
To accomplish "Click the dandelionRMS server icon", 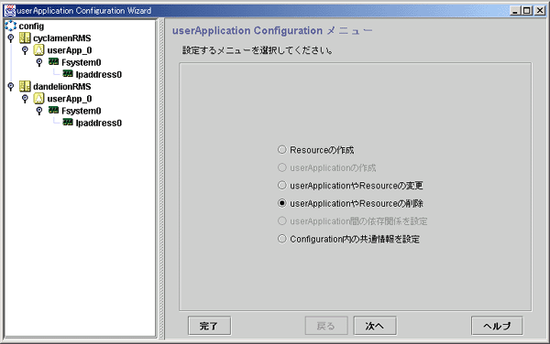I will click(25, 86).
